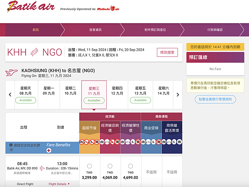Click the Batik Air logo
Image resolution: width=249 pixels, height=187 pixels.
[x=31, y=6]
